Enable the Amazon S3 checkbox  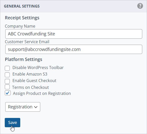pos(7,75)
